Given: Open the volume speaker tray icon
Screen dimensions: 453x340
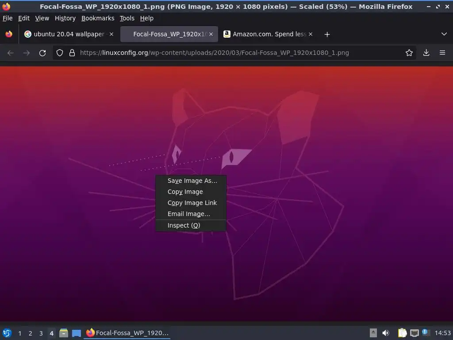Looking at the screenshot, I should click(x=386, y=333).
